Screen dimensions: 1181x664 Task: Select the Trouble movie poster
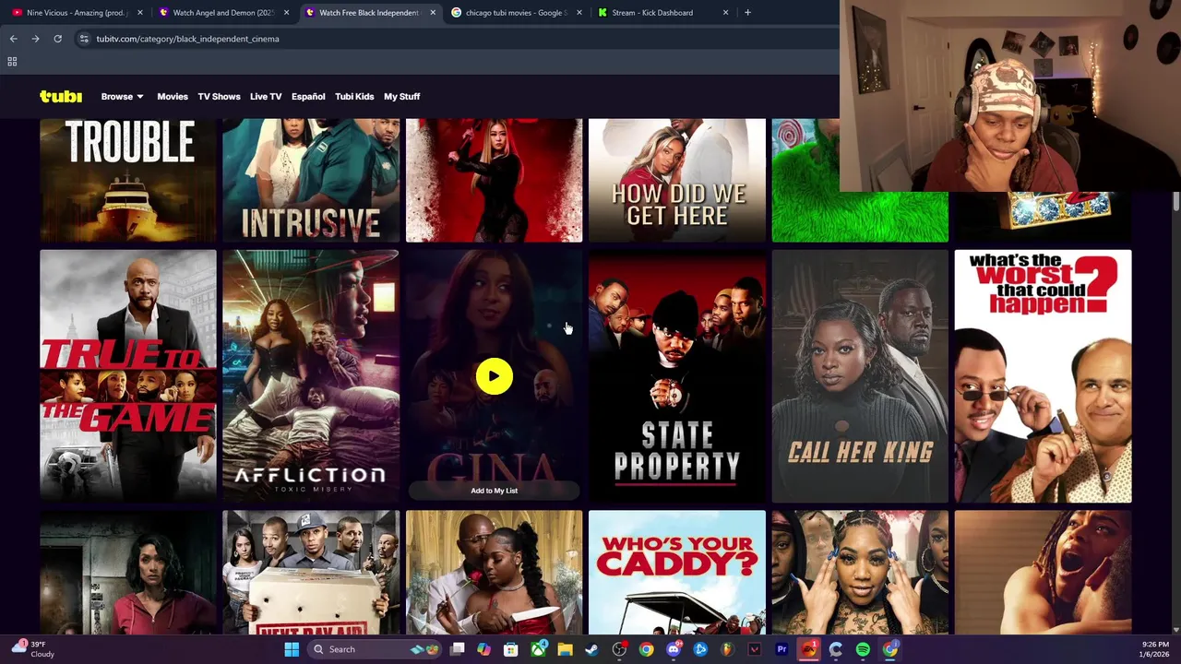pyautogui.click(x=128, y=180)
